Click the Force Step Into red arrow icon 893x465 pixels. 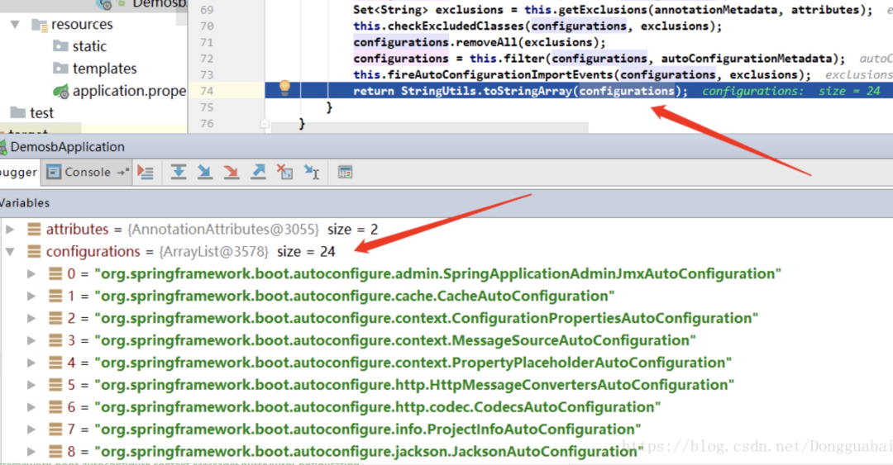click(232, 172)
